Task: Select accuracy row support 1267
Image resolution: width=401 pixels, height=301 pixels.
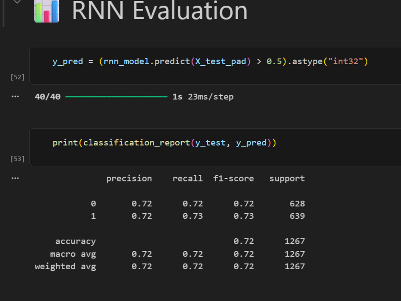Action: [295, 241]
